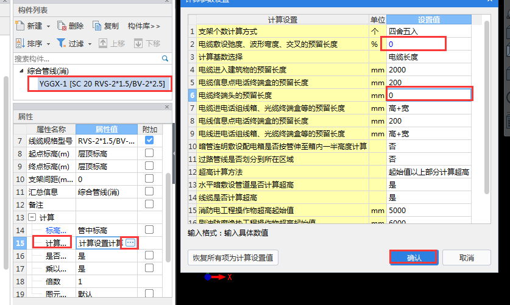Click the 过滤 filter funnel icon
The height and width of the screenshot is (305, 510).
pyautogui.click(x=61, y=43)
